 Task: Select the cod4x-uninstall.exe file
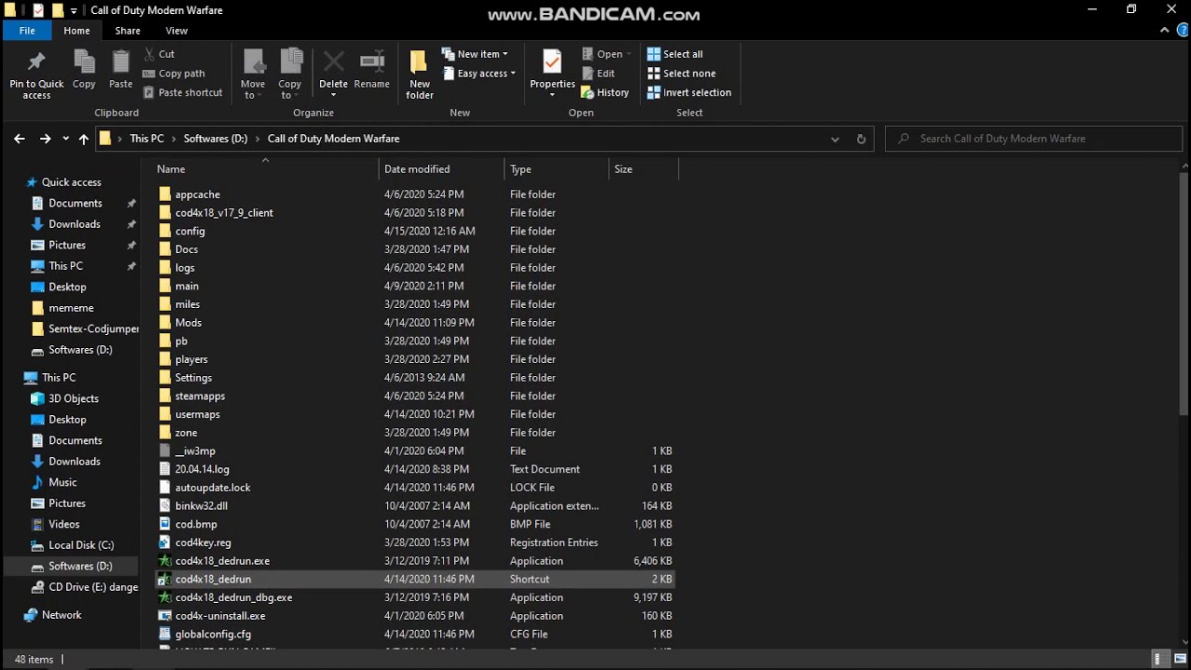pyautogui.click(x=221, y=616)
